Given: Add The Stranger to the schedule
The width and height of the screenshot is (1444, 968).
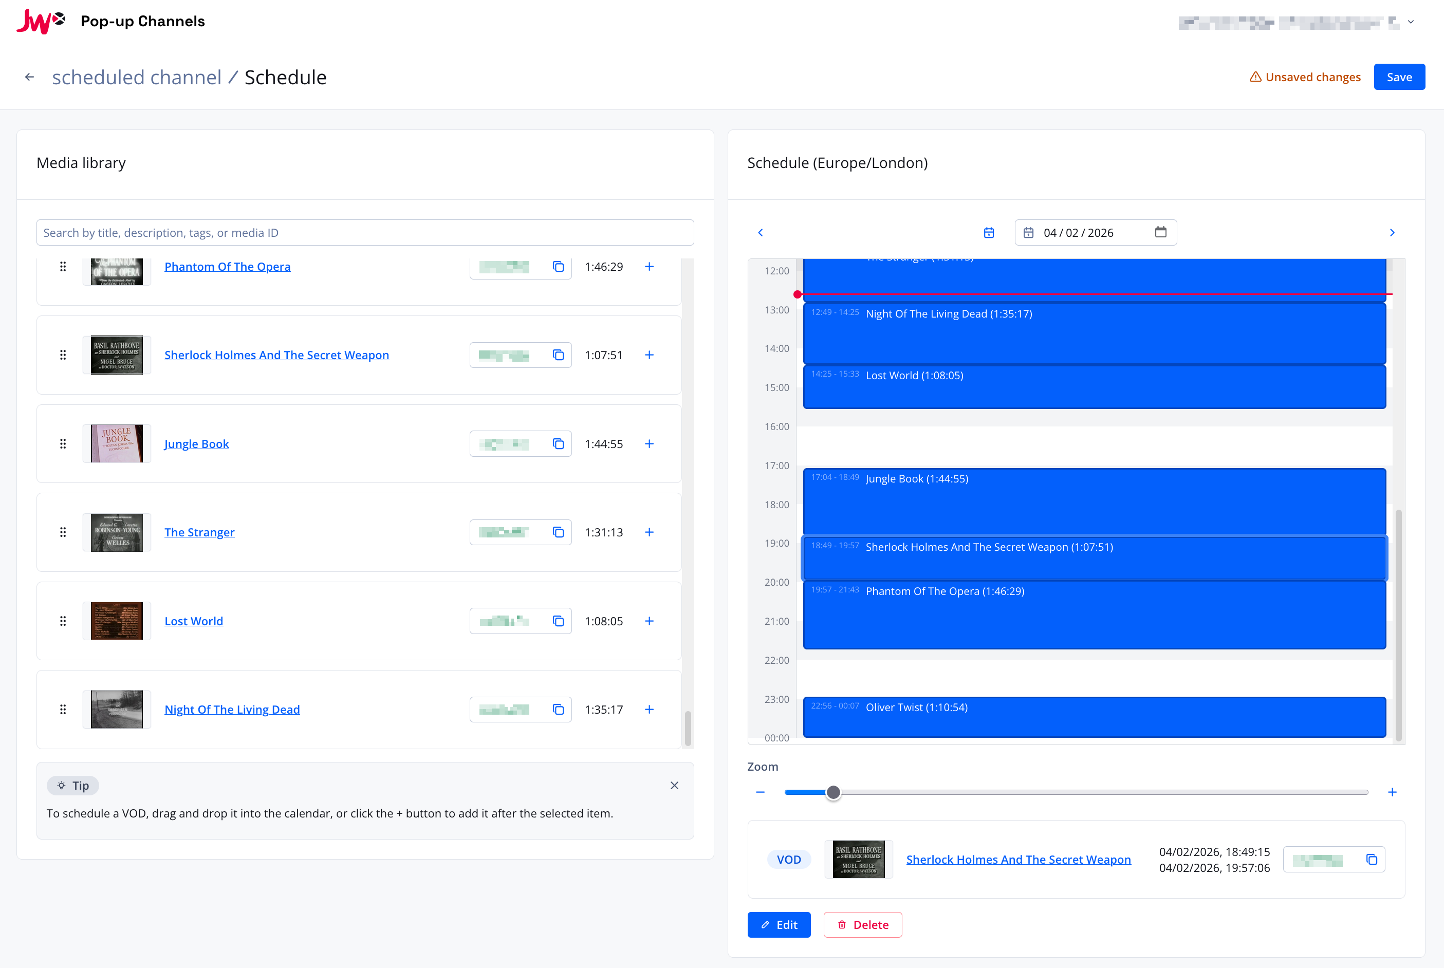Looking at the screenshot, I should click(650, 532).
